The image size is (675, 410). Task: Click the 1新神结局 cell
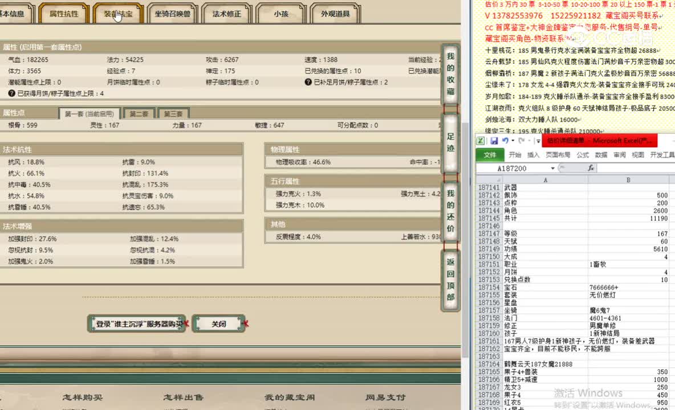[628, 334]
